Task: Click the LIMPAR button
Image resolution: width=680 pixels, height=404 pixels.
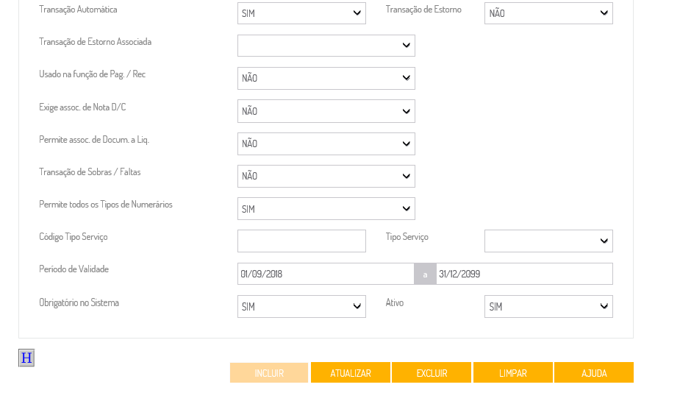Action: tap(513, 373)
